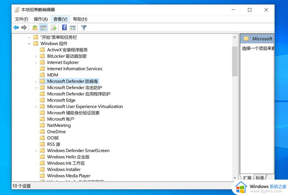Click the folder icon beside NetMeeting
The image size is (288, 195).
point(43,125)
